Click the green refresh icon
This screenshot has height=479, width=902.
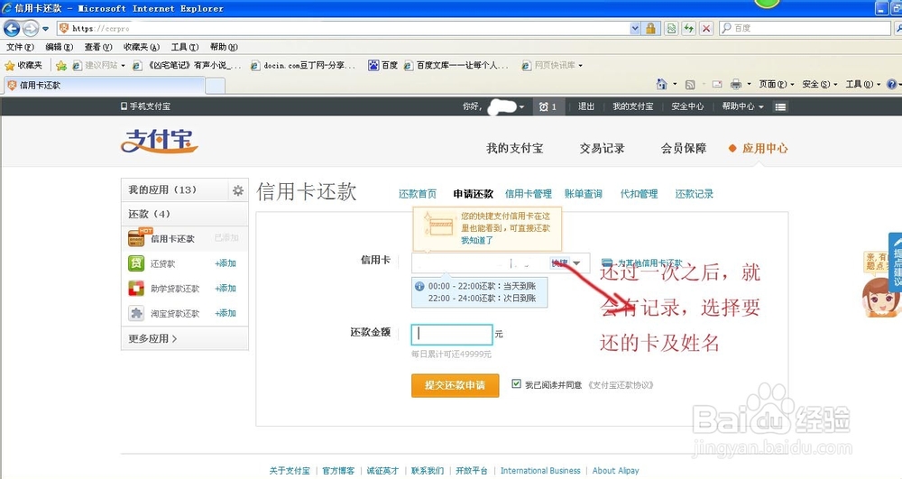pyautogui.click(x=688, y=28)
